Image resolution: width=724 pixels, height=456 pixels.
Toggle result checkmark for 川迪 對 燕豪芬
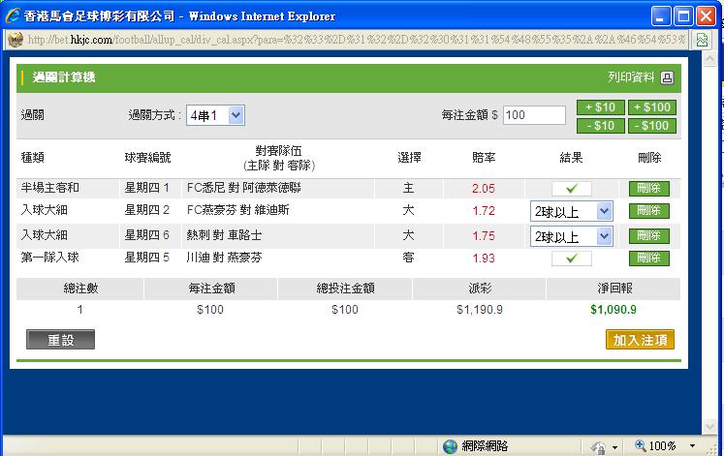click(571, 258)
